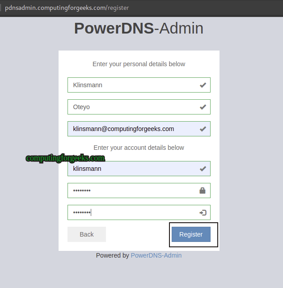The width and height of the screenshot is (283, 288).
Task: Click the checkmark icon in username field
Action: pyautogui.click(x=203, y=169)
